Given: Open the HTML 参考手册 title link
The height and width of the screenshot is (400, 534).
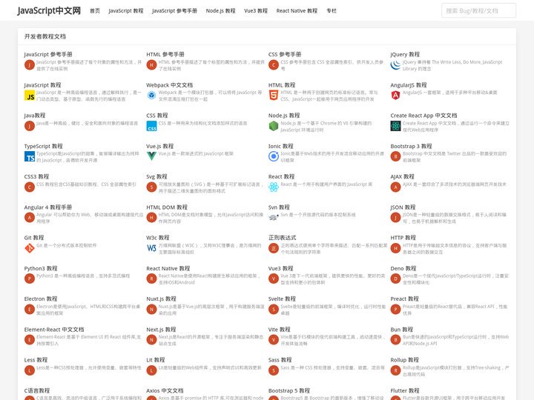Looking at the screenshot, I should point(165,54).
